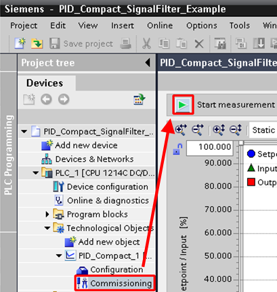Open Commissioning in project tree
This screenshot has width=277, height=292.
pos(115,283)
